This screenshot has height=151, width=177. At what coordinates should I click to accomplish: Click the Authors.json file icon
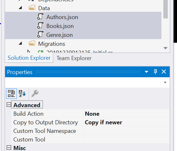40,17
